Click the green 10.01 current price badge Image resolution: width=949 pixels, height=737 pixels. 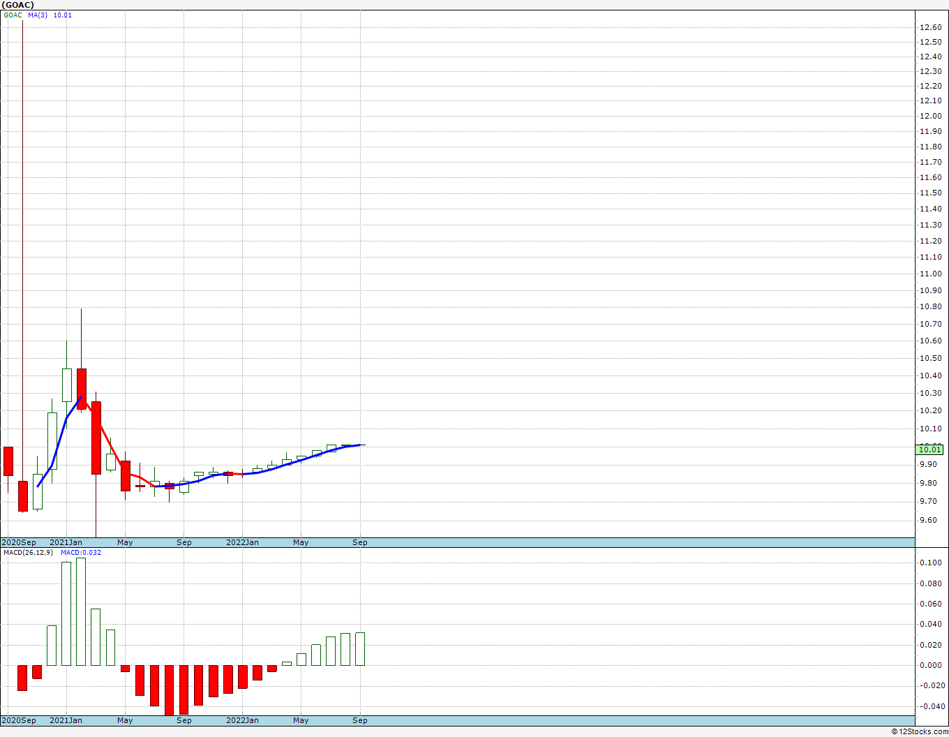pos(930,450)
